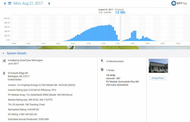Viewport: 190px width, 122px height.
Task: Open the Mon, Aug 21, 2017 date selector
Action: (x=28, y=3)
